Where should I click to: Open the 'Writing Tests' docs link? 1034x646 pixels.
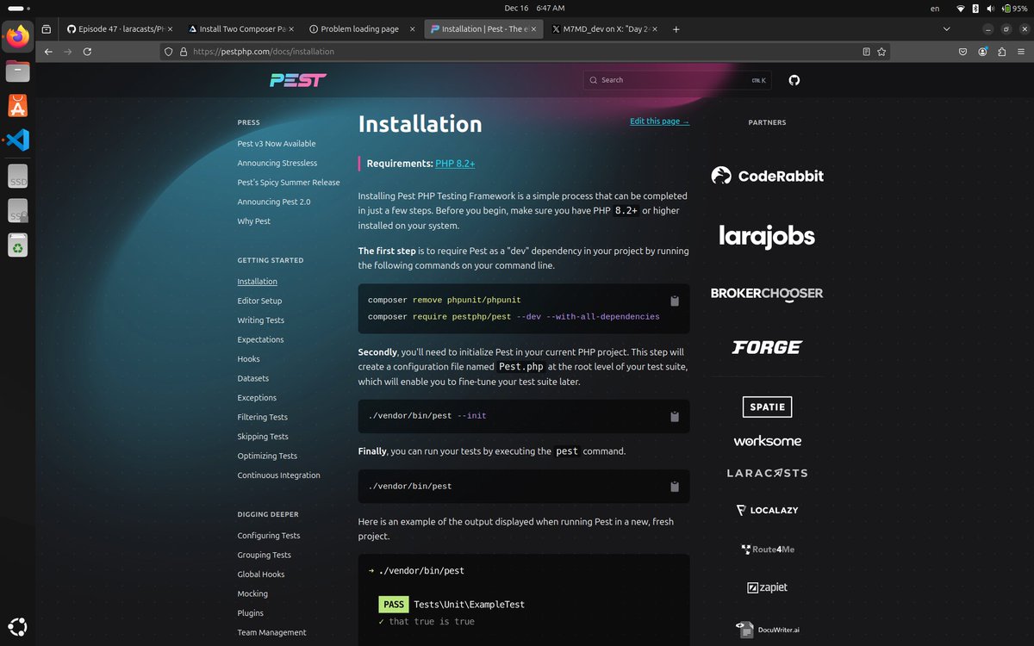(261, 320)
